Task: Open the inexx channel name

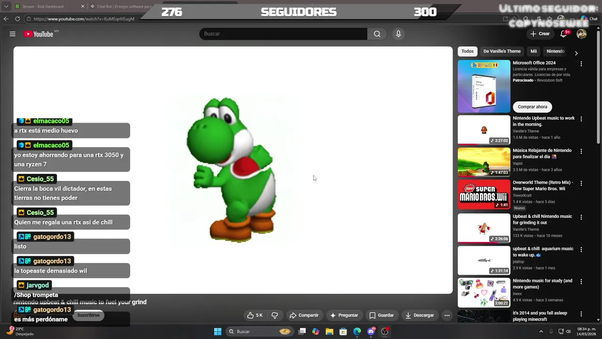Action: tap(517, 294)
